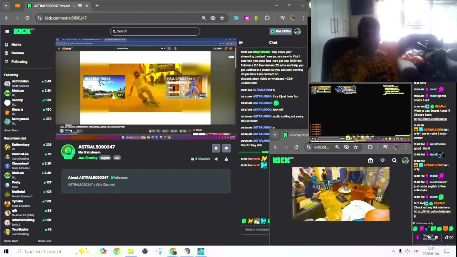
Task: Open followed channel Nicki.ee
Action: (28, 92)
